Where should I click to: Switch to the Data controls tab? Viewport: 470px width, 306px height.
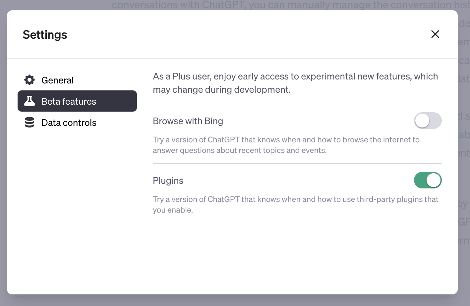69,123
